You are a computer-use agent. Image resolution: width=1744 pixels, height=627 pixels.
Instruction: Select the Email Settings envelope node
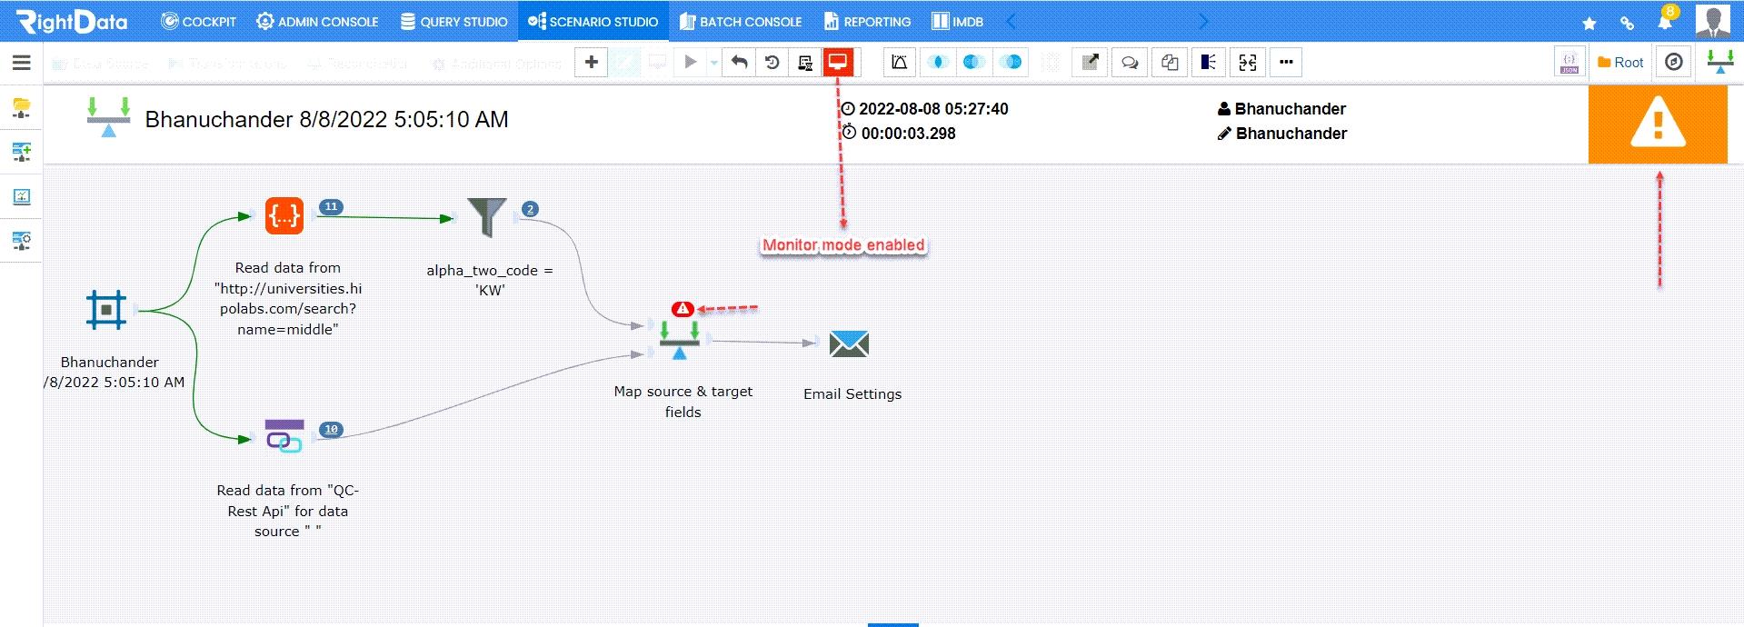849,344
